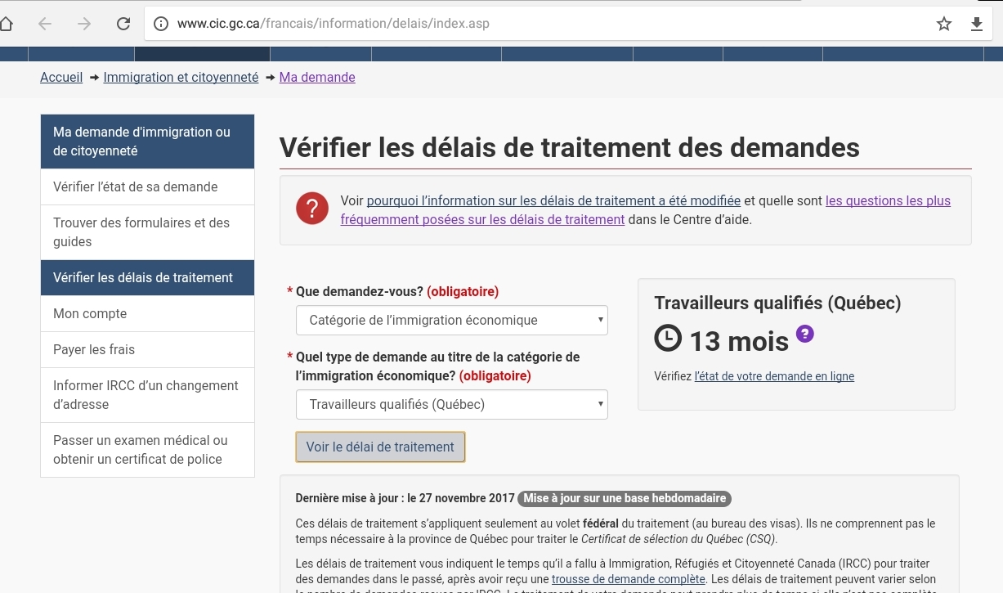The image size is (1003, 593).
Task: Bookmark page with star icon
Action: pos(944,24)
